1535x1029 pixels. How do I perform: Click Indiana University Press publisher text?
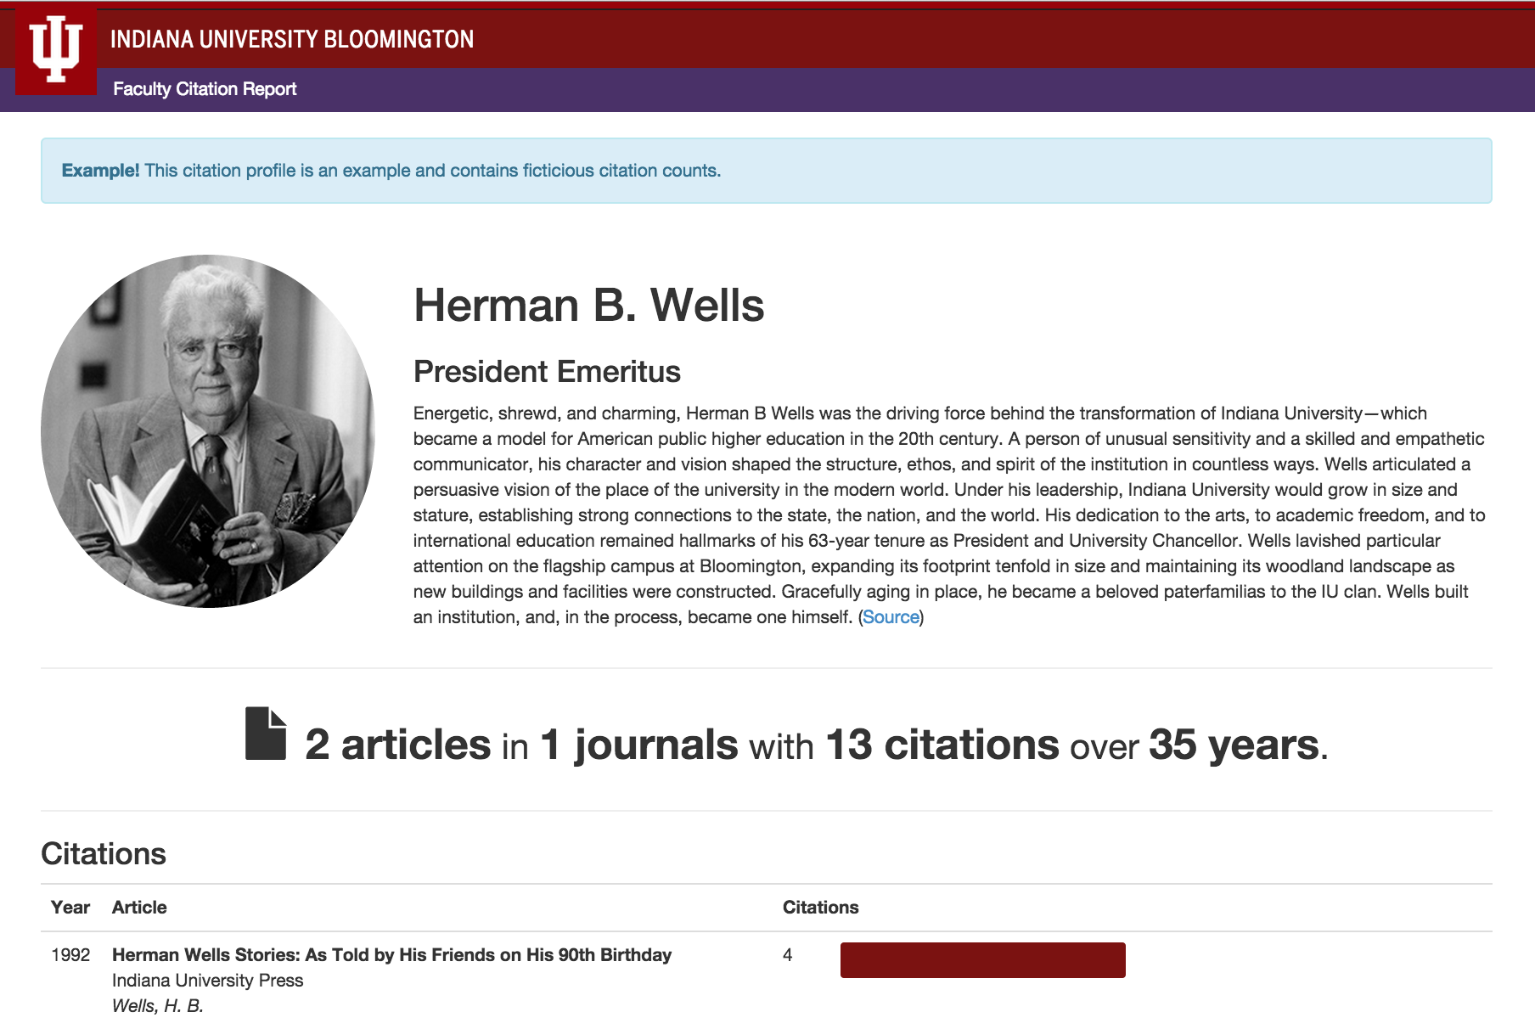point(207,981)
